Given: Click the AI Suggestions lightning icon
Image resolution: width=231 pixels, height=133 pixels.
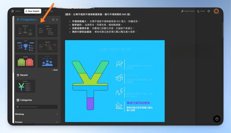Looking at the screenshot, I should pos(18,20).
